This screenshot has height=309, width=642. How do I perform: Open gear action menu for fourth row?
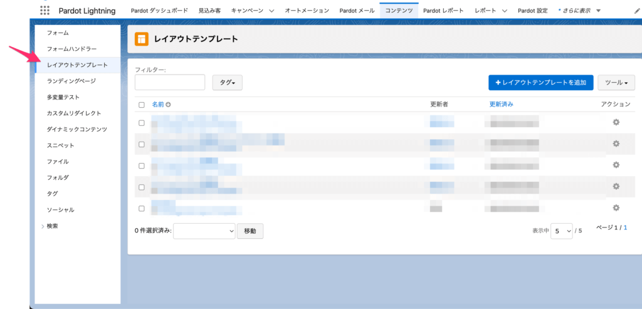tap(616, 186)
